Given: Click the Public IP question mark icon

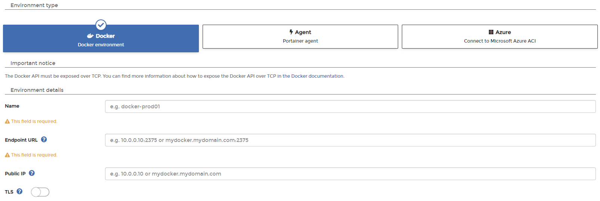Looking at the screenshot, I should tap(32, 173).
